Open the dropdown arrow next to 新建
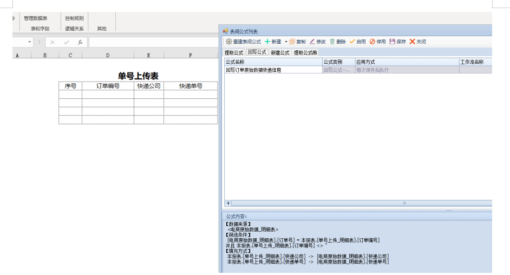This screenshot has height=275, width=510. pyautogui.click(x=286, y=42)
